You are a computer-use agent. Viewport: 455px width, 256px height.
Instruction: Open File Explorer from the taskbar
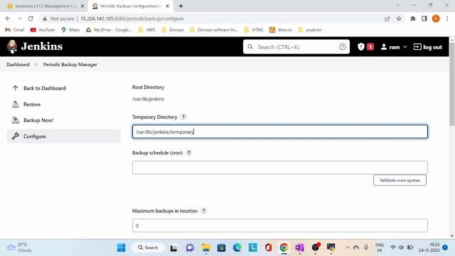205,247
